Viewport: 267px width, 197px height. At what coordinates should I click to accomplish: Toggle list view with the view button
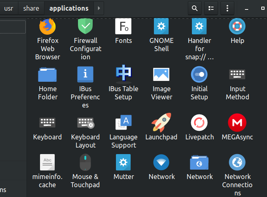[x=211, y=8]
